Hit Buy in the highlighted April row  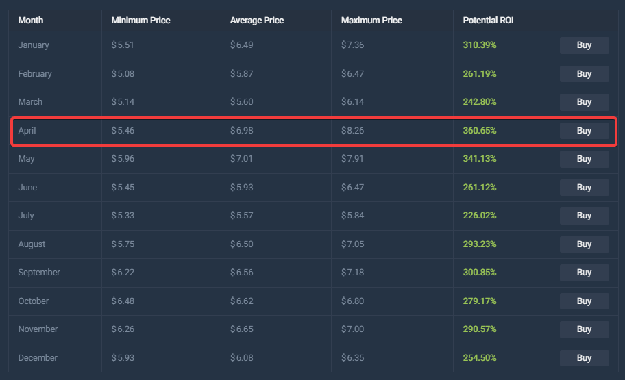(x=584, y=131)
